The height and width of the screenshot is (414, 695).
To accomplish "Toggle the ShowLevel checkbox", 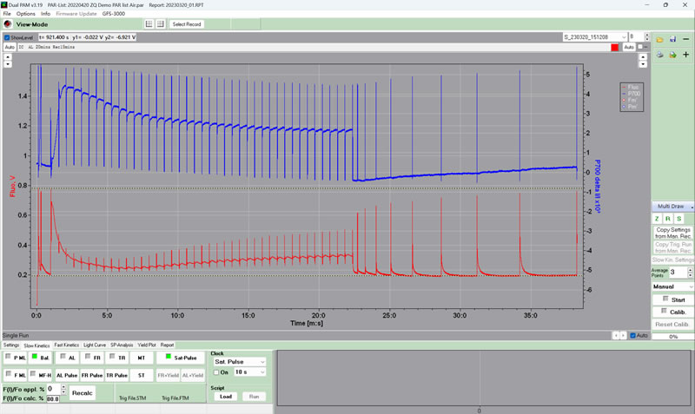I will 7,38.
